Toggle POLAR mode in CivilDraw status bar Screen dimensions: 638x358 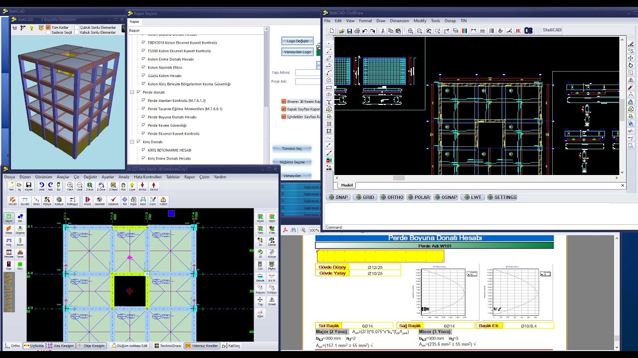coord(419,197)
